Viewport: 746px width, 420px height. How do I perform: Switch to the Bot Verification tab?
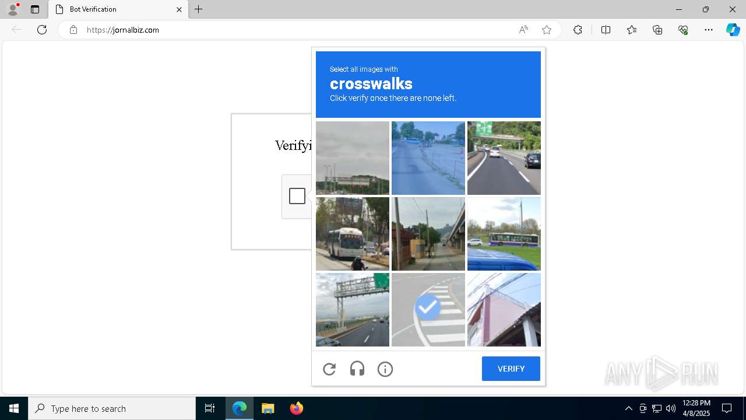[117, 9]
